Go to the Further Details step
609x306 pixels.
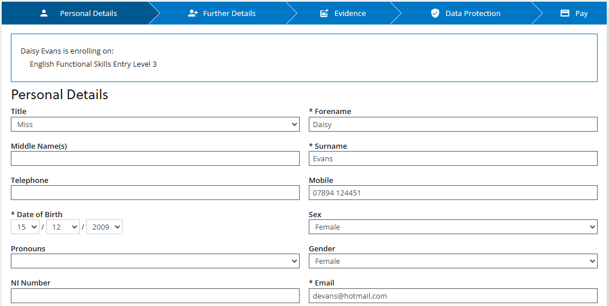point(229,13)
